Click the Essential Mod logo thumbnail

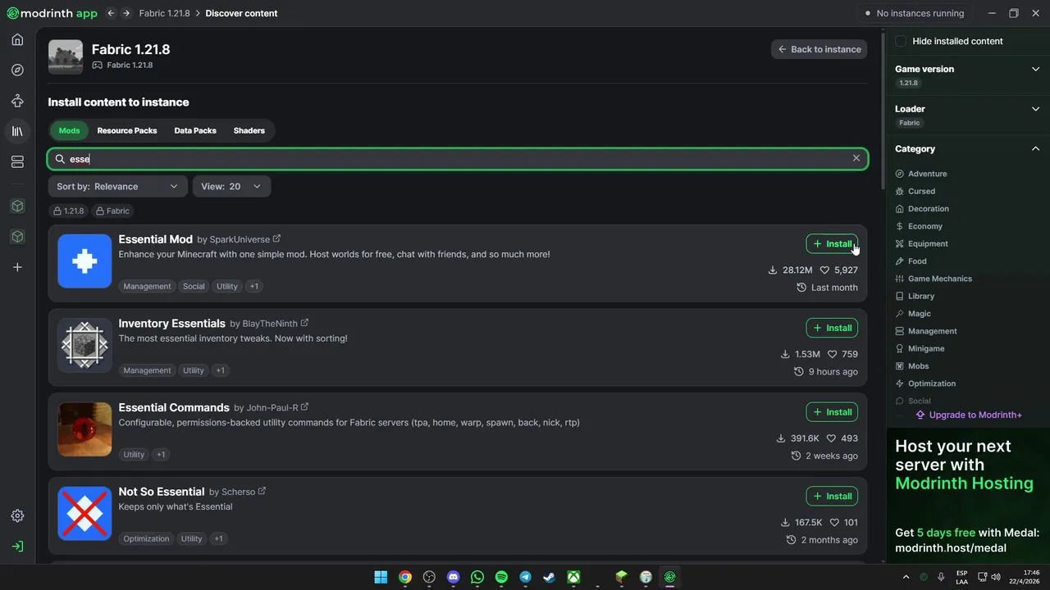(x=84, y=261)
